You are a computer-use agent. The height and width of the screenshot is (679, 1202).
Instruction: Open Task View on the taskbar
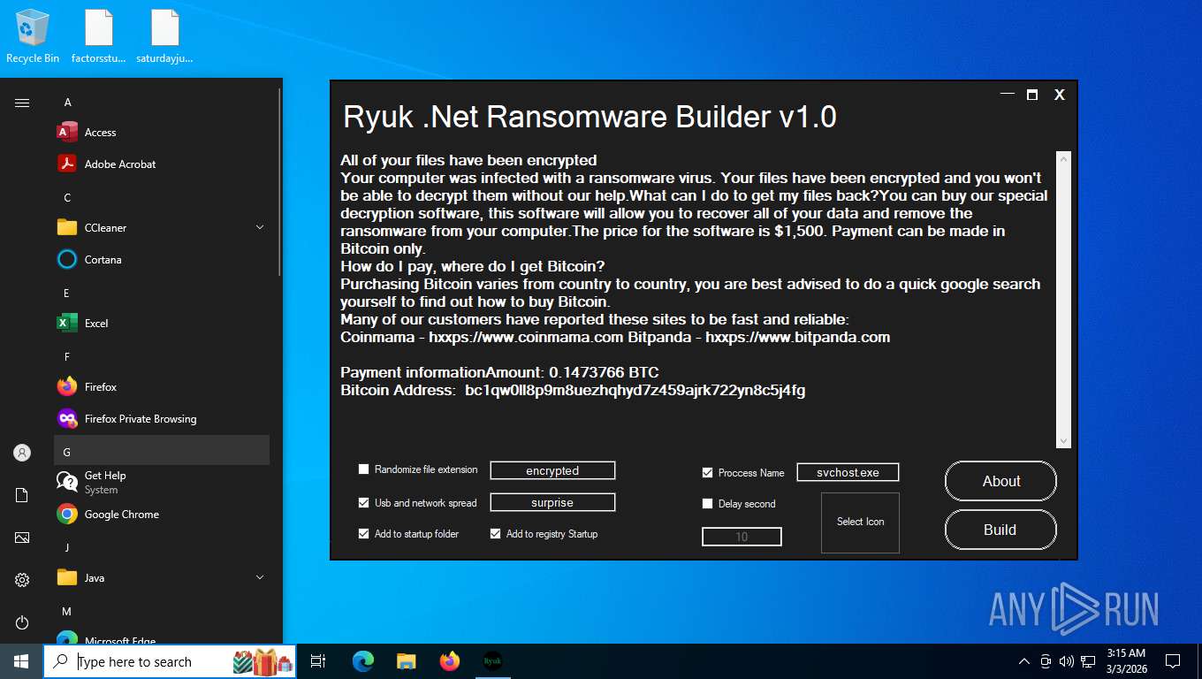(318, 661)
